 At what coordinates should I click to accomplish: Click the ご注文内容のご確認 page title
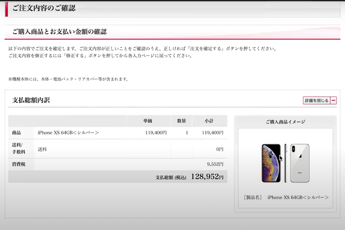click(x=44, y=8)
